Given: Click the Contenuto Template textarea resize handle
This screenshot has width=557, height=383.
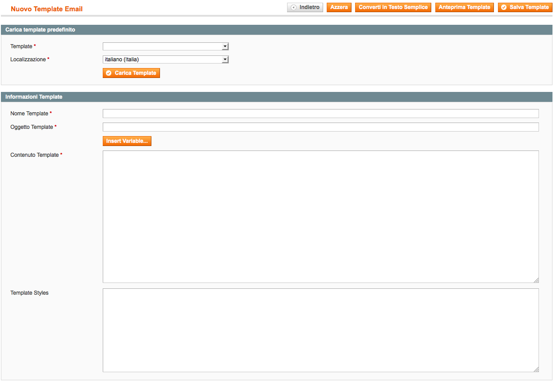Looking at the screenshot, I should [x=536, y=280].
